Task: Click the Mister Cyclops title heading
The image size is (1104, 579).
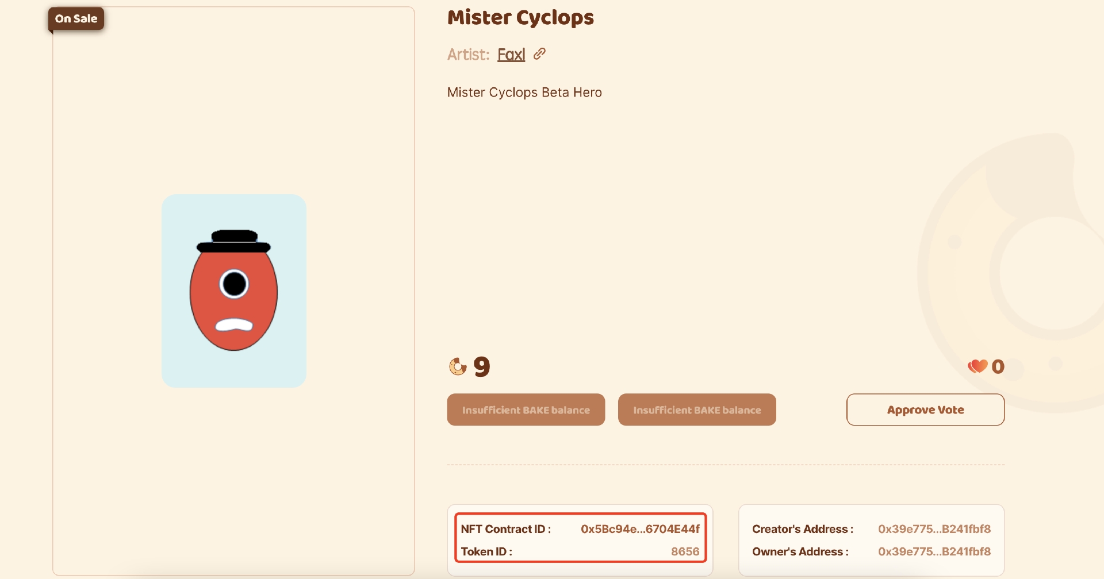Action: click(520, 17)
